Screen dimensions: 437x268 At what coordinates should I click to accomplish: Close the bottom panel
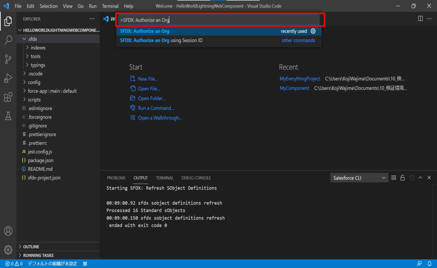point(429,178)
